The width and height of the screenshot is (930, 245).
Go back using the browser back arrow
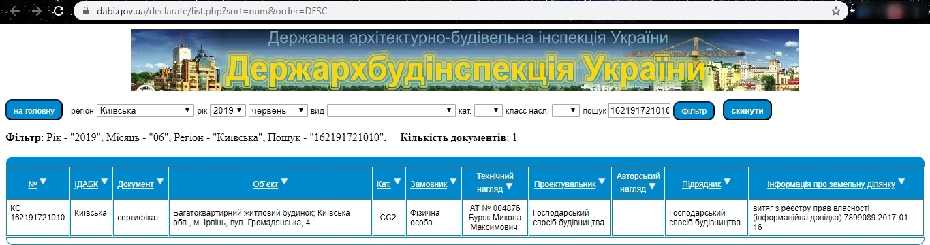(14, 12)
